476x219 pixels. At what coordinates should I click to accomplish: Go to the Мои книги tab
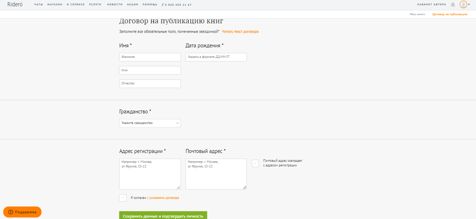tap(417, 14)
